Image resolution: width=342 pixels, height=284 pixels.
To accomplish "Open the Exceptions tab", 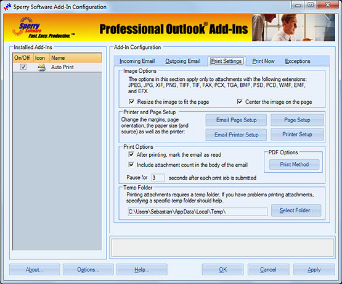I will (298, 61).
